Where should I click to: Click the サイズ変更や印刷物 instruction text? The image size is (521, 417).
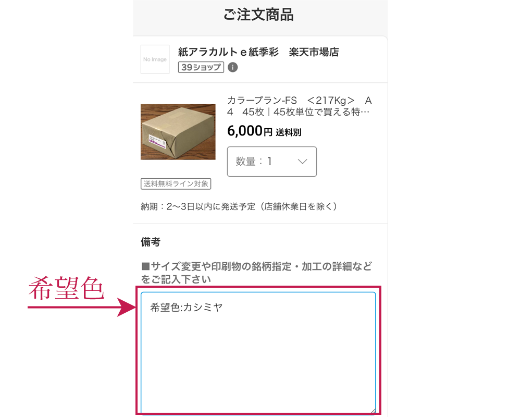click(x=256, y=272)
